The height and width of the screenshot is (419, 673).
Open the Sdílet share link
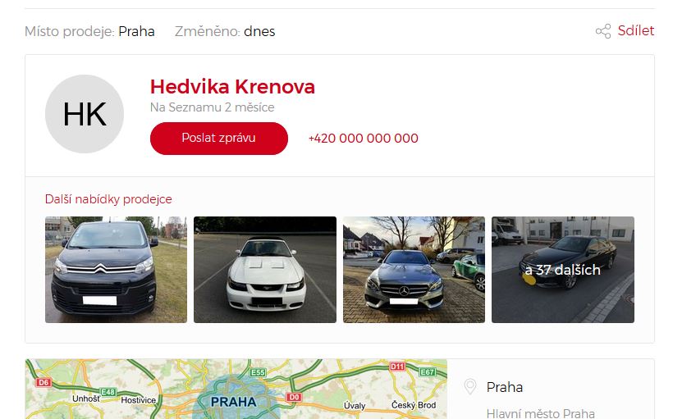(x=636, y=31)
